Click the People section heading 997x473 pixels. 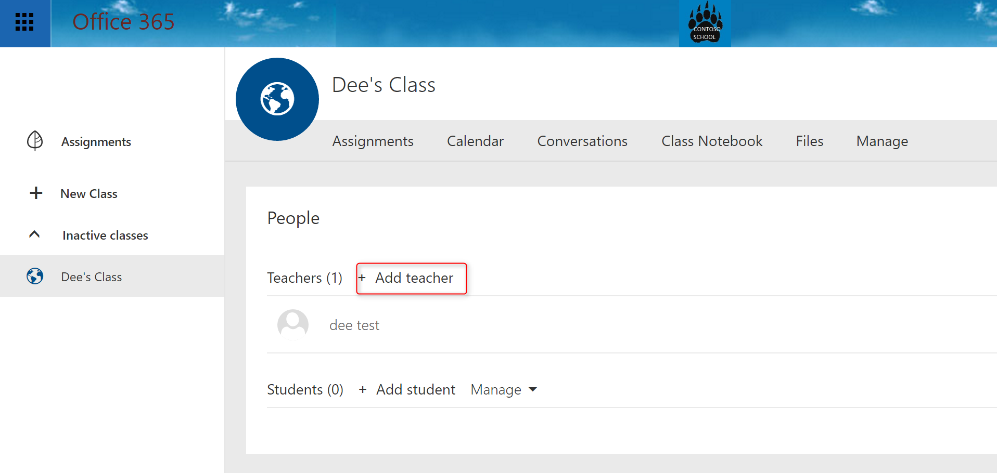pyautogui.click(x=293, y=218)
